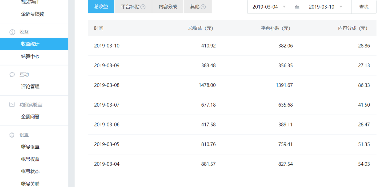The width and height of the screenshot is (384, 187).
Task: Open 帐号权益 in the sidebar
Action: (30, 159)
